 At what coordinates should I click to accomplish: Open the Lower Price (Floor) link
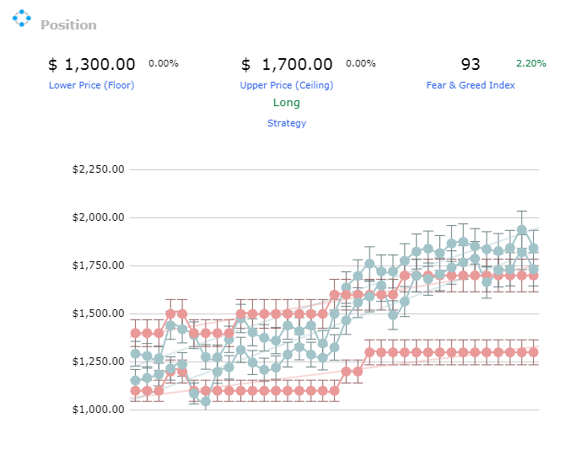(x=91, y=85)
